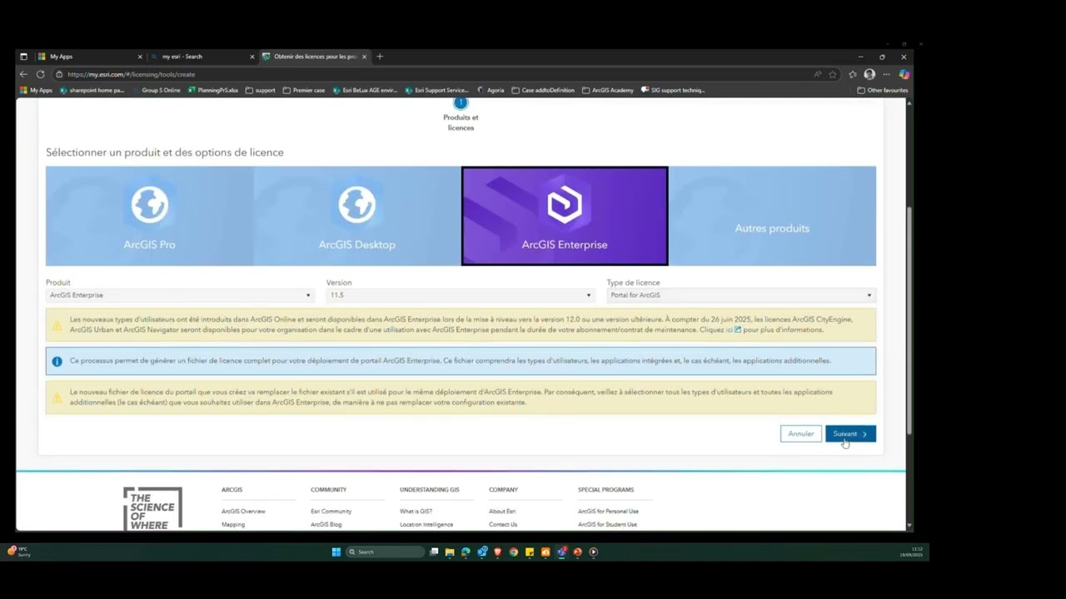Open the browser profile avatar

click(869, 74)
